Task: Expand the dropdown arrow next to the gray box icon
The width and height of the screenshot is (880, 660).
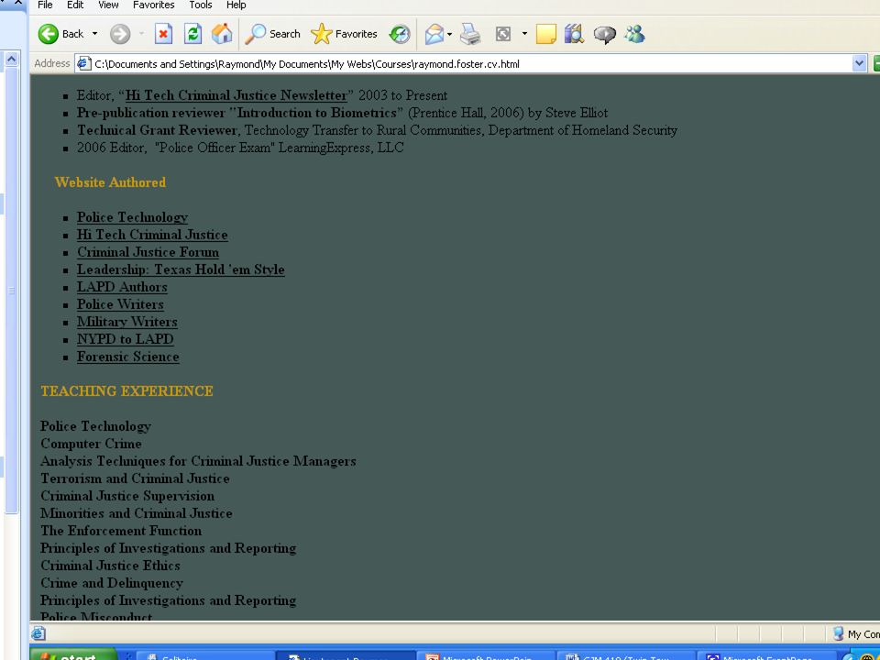Action: coord(524,34)
